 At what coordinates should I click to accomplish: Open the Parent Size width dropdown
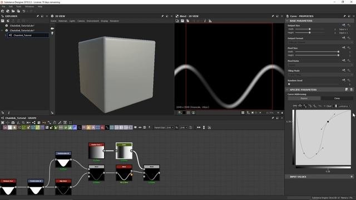(170, 127)
